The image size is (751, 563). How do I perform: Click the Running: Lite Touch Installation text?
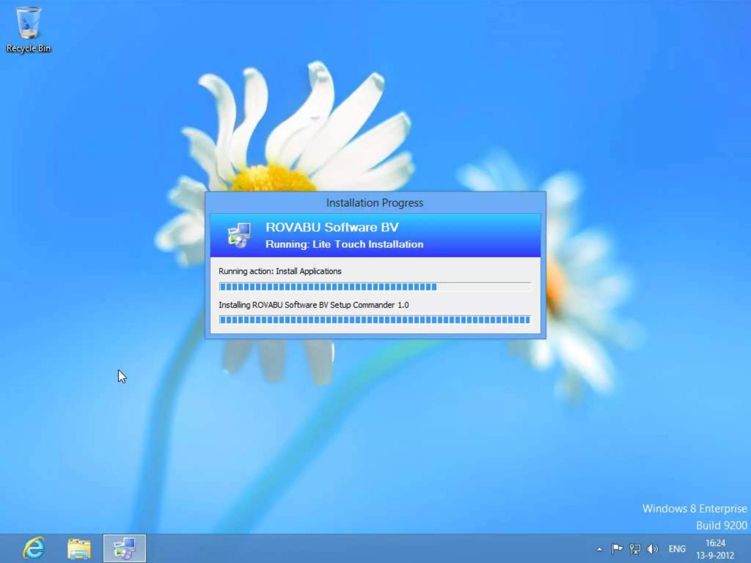coord(344,244)
